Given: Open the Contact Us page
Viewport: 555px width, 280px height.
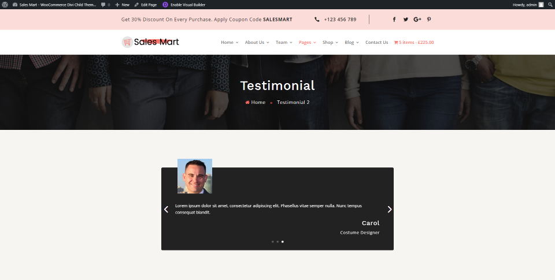Looking at the screenshot, I should click(x=376, y=42).
